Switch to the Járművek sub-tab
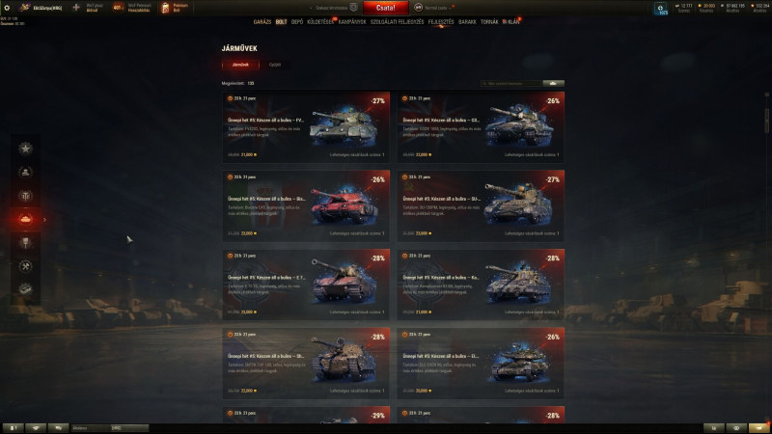 point(240,65)
